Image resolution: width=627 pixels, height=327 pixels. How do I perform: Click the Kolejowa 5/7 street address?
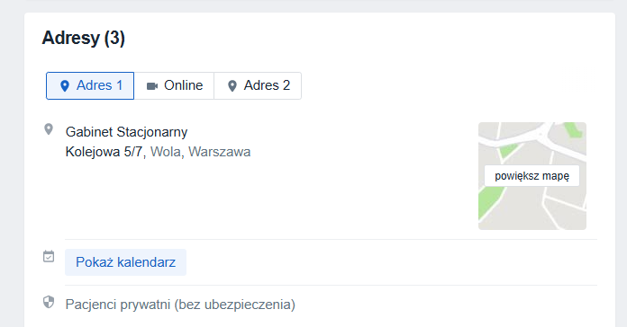[x=104, y=152]
